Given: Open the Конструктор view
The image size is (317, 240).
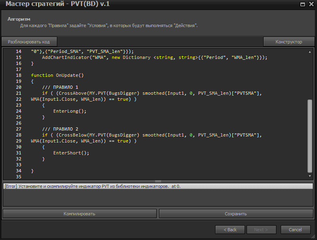Looking at the screenshot, I should click(x=289, y=42).
